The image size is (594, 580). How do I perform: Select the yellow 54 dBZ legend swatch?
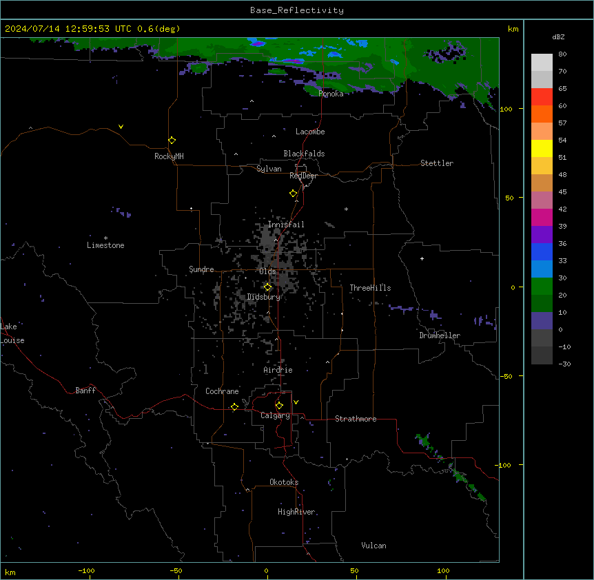(542, 148)
